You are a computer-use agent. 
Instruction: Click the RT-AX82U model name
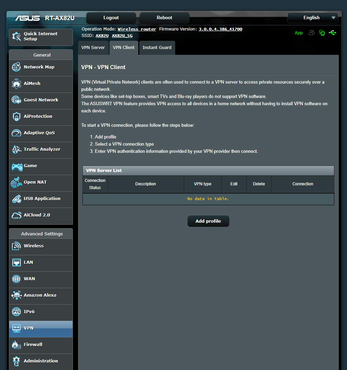(60, 18)
